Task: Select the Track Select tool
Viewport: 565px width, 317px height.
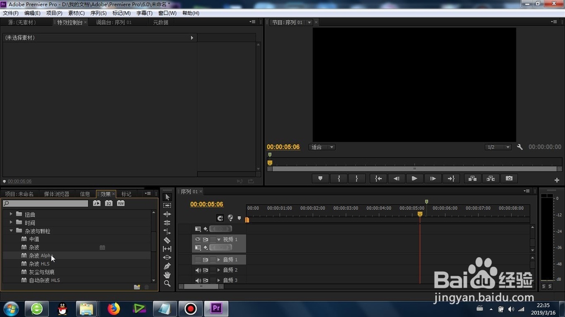Action: [x=167, y=205]
